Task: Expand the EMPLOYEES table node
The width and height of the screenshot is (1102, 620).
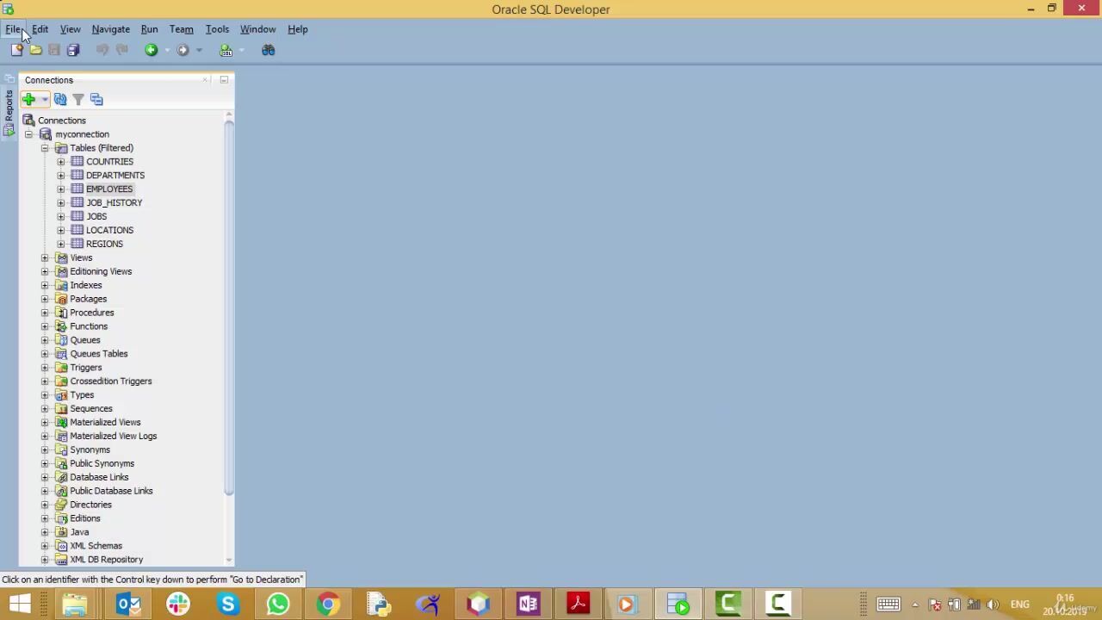Action: tap(61, 189)
